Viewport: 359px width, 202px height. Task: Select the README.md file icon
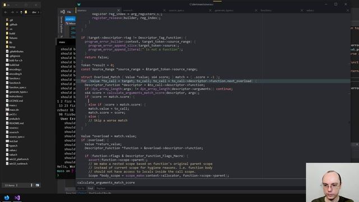[7, 123]
